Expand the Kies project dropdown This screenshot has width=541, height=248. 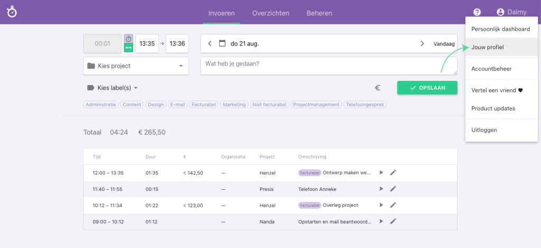[x=136, y=66]
